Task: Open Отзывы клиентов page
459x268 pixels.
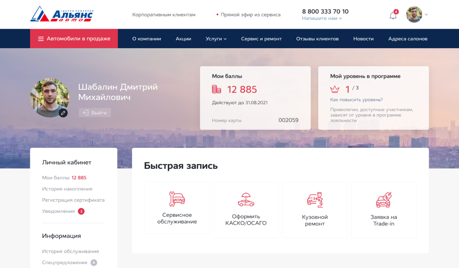Action: coord(317,39)
